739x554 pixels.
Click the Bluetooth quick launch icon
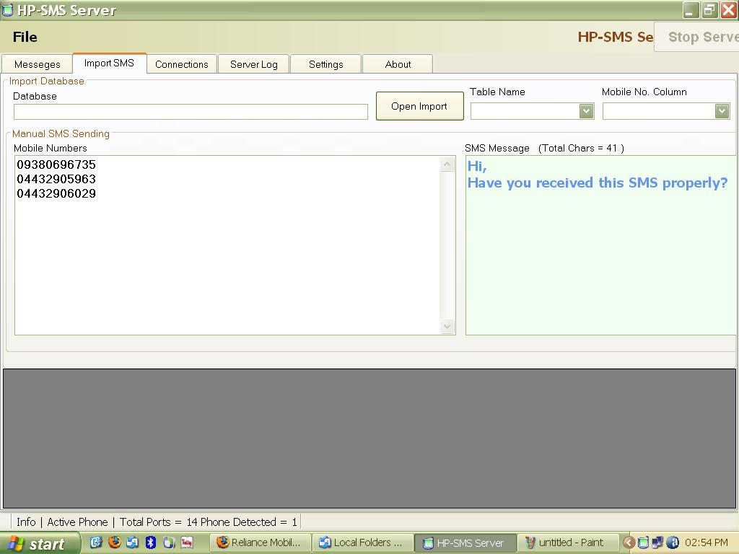[151, 542]
